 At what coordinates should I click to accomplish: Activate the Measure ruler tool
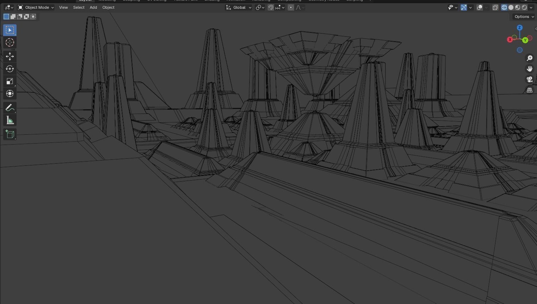[x=10, y=121]
